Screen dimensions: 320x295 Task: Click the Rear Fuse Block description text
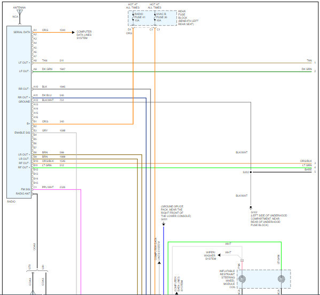pyautogui.click(x=188, y=18)
